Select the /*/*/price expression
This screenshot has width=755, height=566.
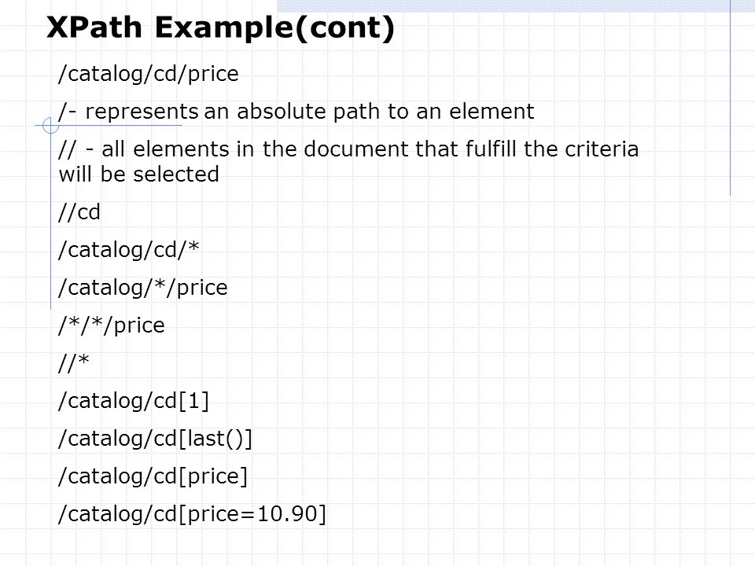[111, 325]
